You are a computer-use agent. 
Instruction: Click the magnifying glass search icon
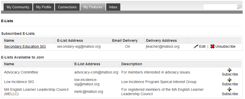click(x=239, y=7)
